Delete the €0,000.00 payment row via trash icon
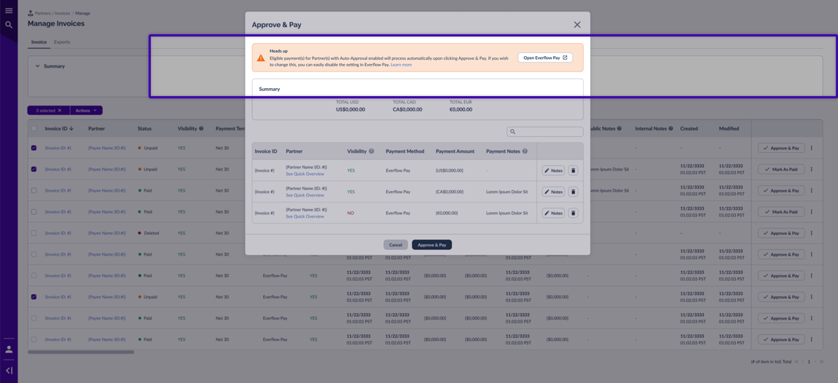838x383 pixels. coord(573,213)
